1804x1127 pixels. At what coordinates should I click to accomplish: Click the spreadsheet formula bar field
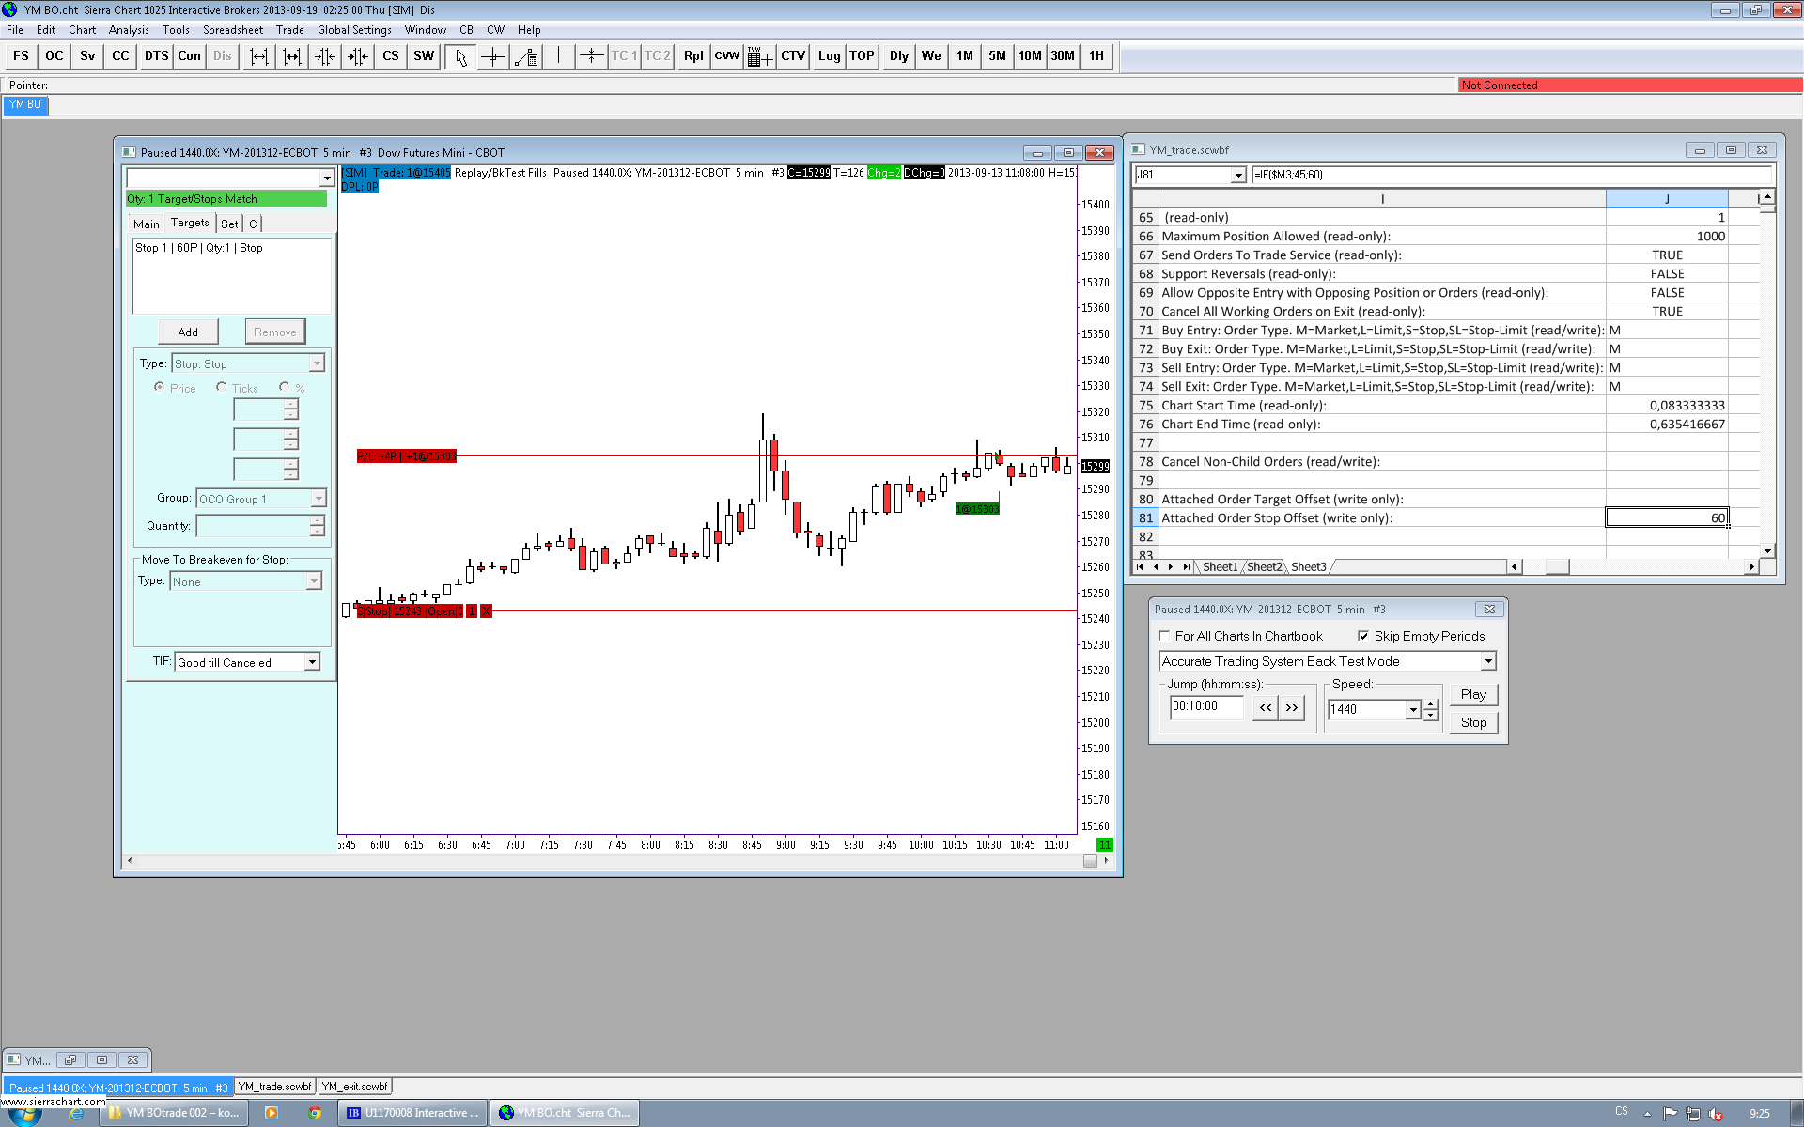tap(1511, 175)
